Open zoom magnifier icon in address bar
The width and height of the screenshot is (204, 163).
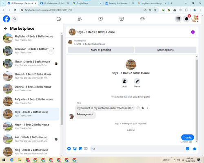coord(150,10)
